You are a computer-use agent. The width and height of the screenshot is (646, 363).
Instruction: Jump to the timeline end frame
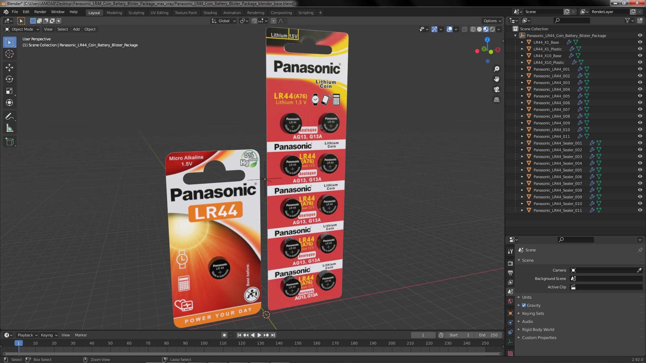273,335
